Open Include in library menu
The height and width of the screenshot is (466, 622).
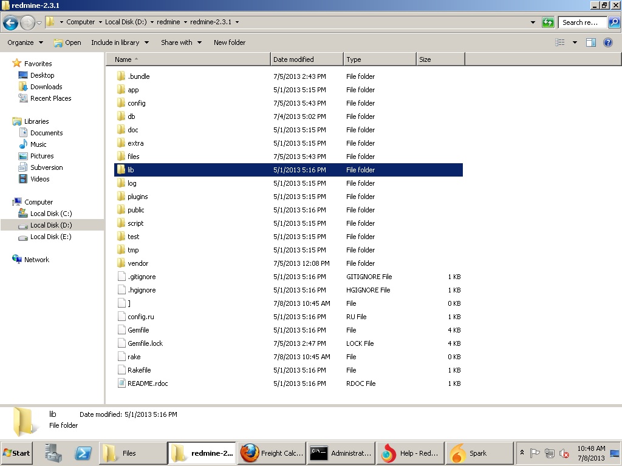(x=120, y=42)
